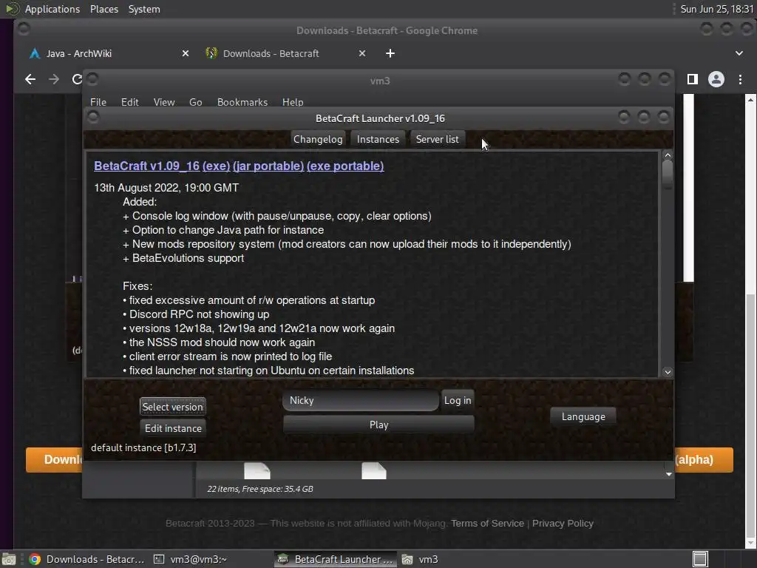Open the Applications menu
This screenshot has height=568, width=757.
coord(52,9)
